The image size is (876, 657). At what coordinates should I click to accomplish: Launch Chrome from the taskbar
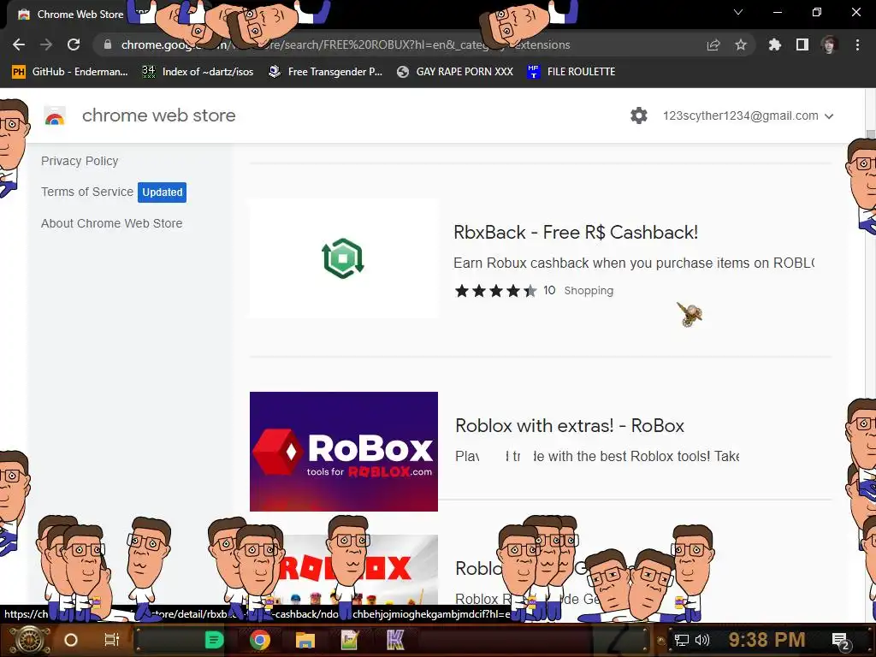(x=260, y=640)
